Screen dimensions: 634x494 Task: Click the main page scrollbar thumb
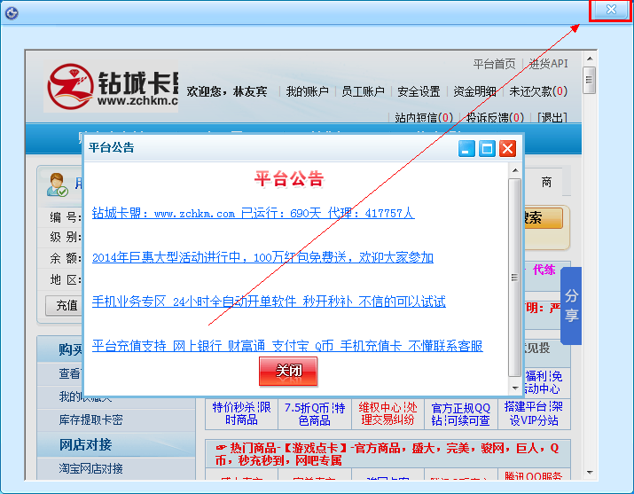(590, 80)
